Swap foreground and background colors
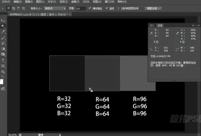Screen dimensions: 201x136 click(2, 76)
